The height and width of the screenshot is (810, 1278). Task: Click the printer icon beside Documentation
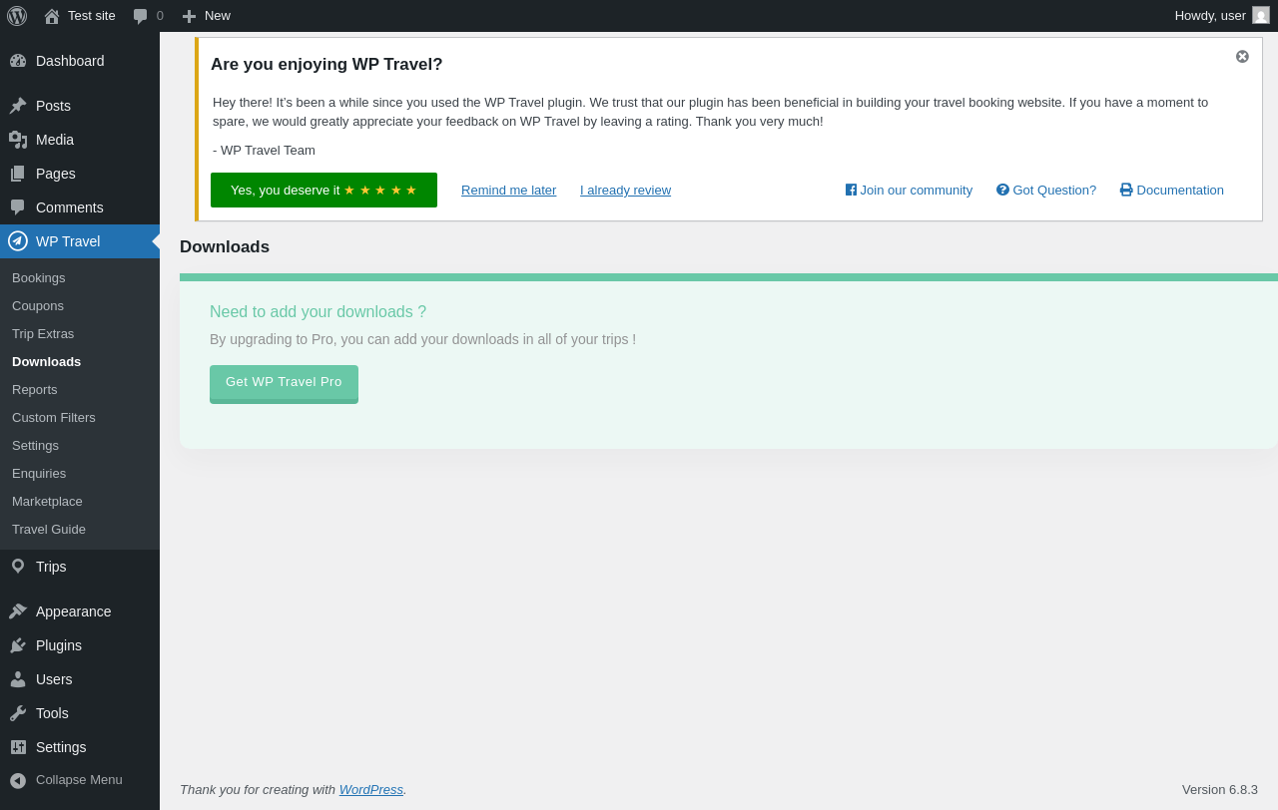pyautogui.click(x=1126, y=190)
